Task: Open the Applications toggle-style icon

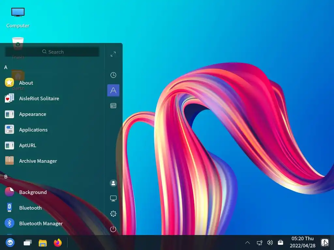Action: tap(9, 130)
